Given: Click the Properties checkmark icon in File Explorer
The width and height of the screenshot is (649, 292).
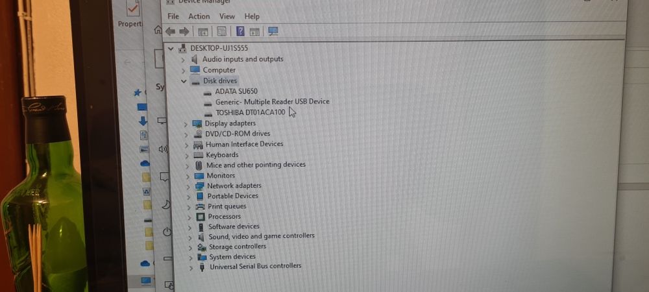Looking at the screenshot, I should 133,8.
